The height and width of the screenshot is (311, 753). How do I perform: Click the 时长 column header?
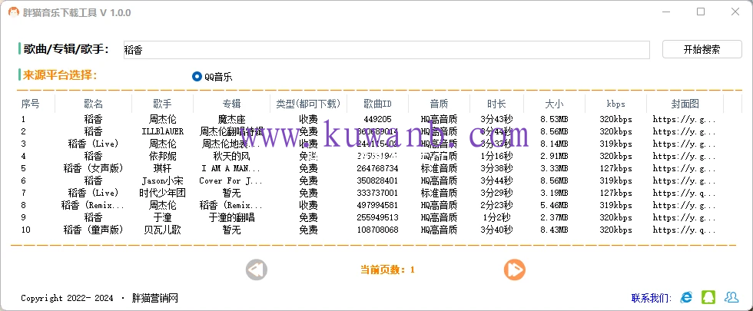(x=496, y=104)
